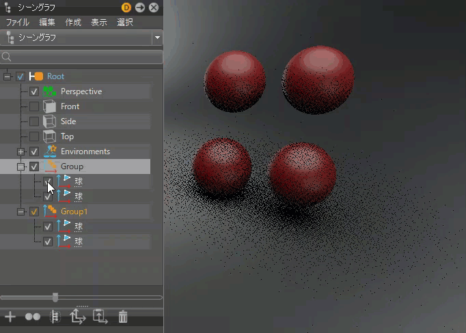Open the 表示 menu

coord(99,23)
